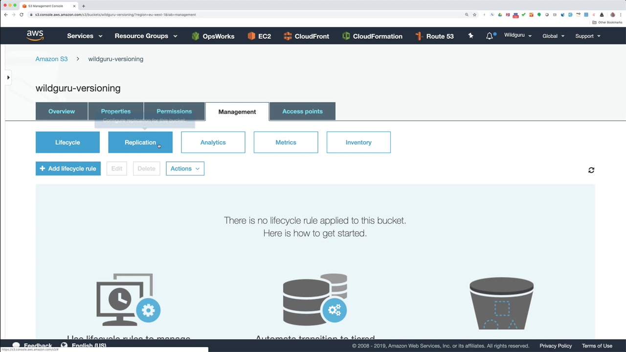
Task: Click the browser back arrow
Action: click(x=6, y=15)
